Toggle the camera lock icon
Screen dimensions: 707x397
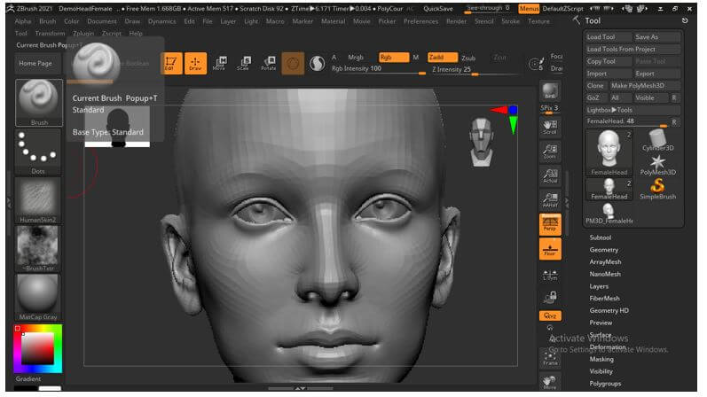550,298
